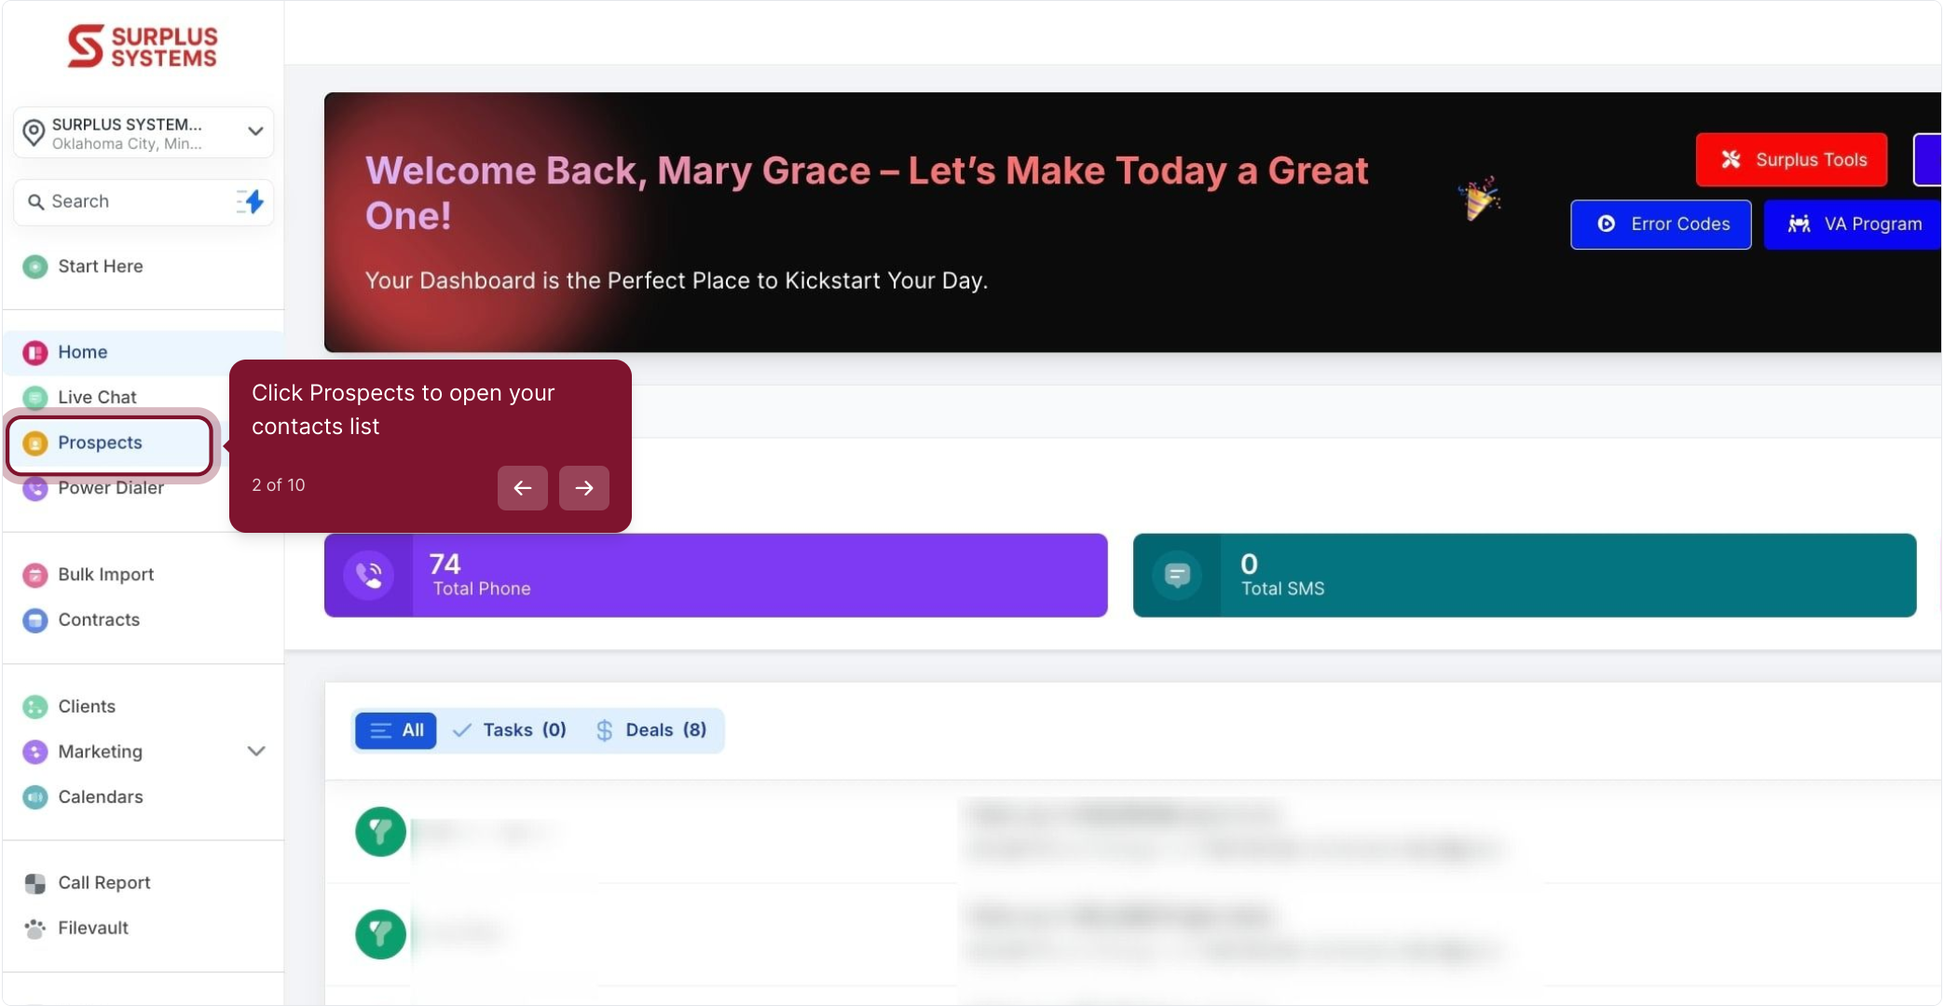Viewport: 1944px width, 1006px height.
Task: Click the Total Phone call icon
Action: pyautogui.click(x=369, y=575)
